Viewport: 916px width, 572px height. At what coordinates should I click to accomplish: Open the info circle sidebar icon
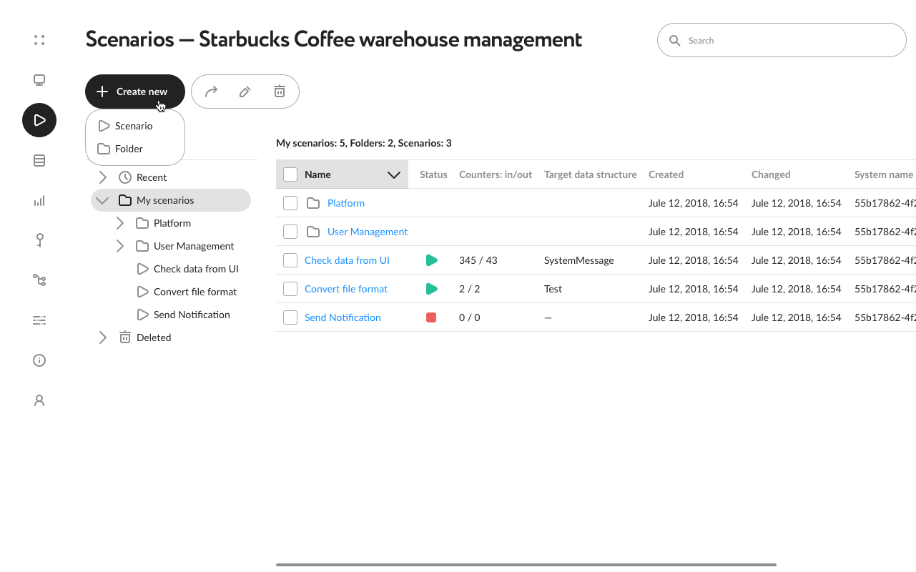click(39, 360)
